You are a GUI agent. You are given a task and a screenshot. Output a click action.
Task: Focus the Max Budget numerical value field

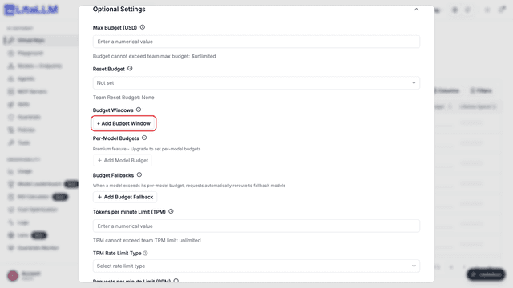pyautogui.click(x=256, y=42)
